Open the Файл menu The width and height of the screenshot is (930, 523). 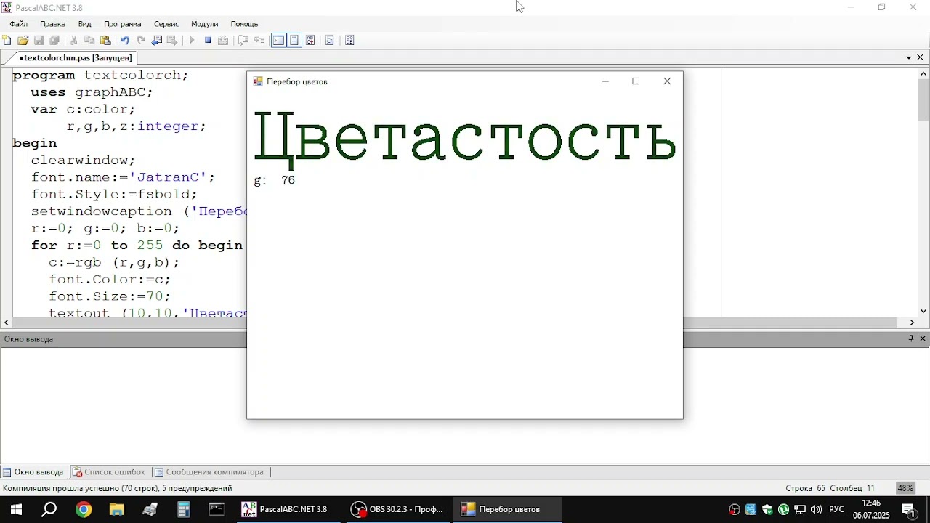point(18,24)
